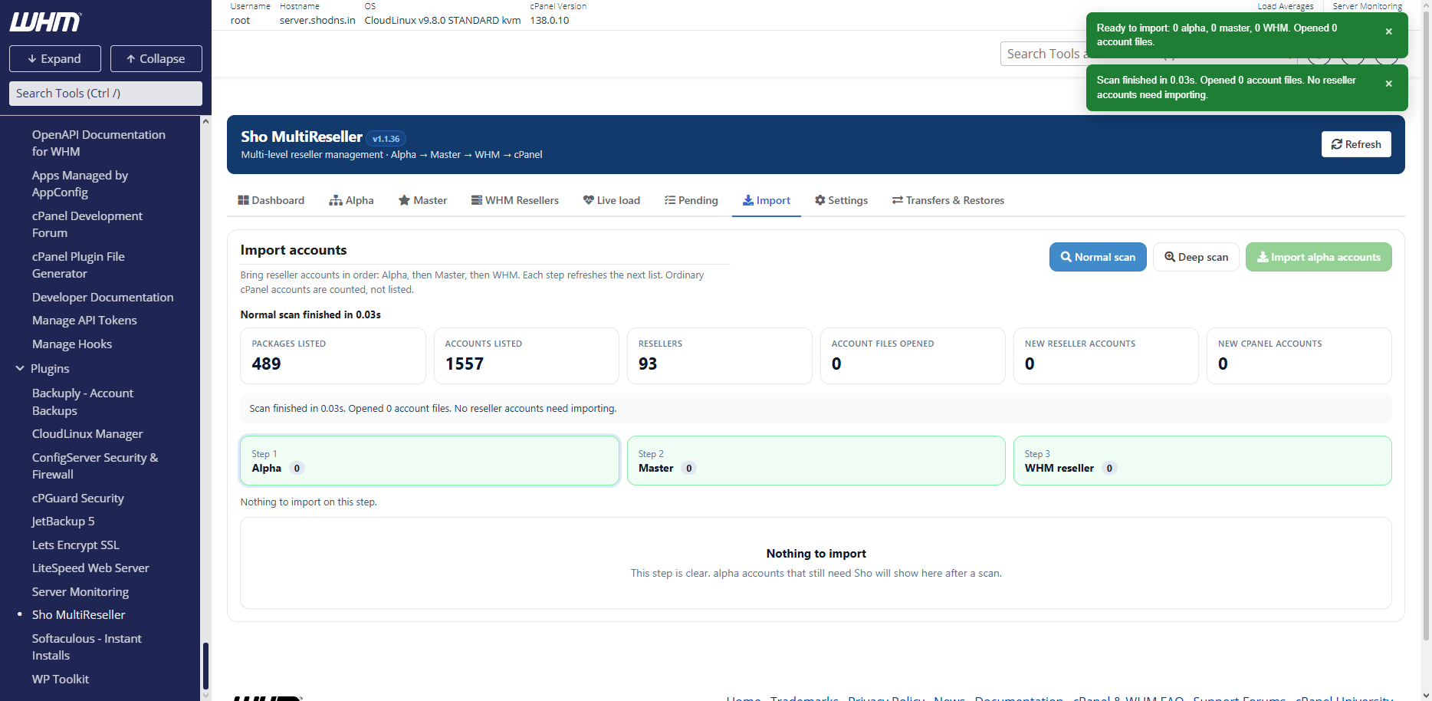
Task: Open JetBackup 5
Action: pos(64,521)
